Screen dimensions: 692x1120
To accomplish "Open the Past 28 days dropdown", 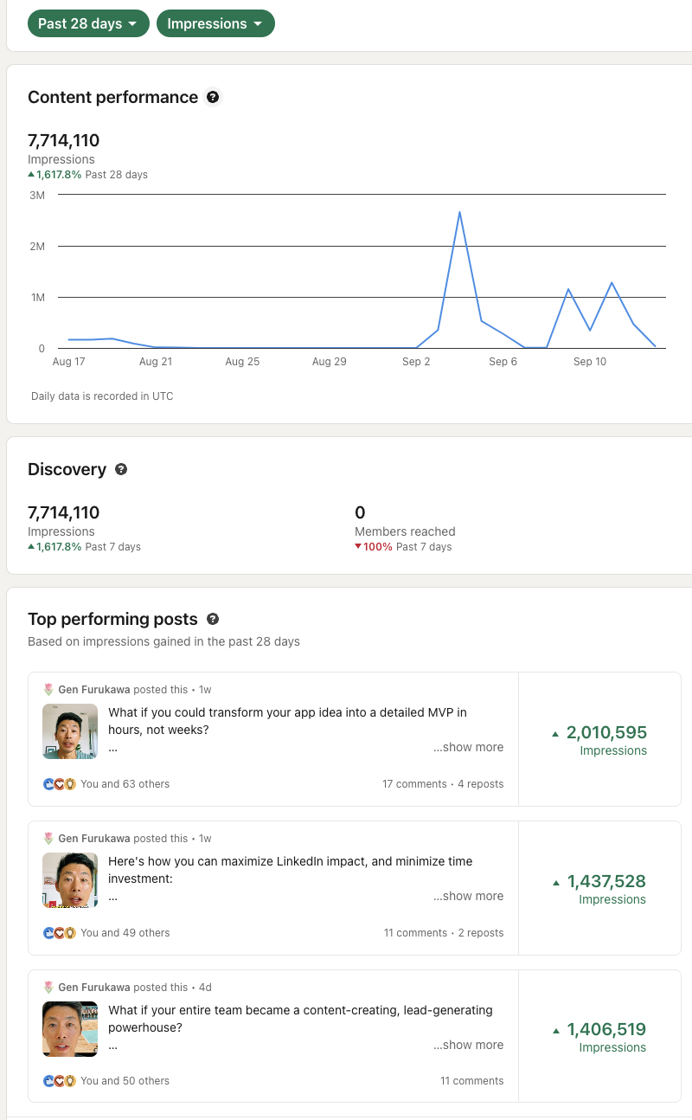I will tap(88, 23).
